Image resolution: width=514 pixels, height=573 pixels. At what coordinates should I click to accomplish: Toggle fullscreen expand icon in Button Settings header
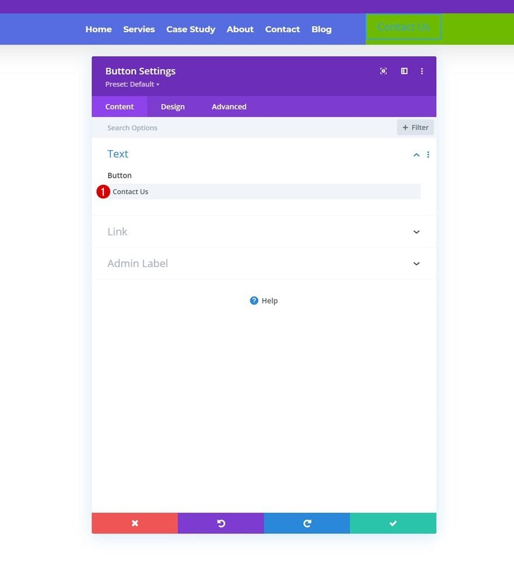[383, 71]
